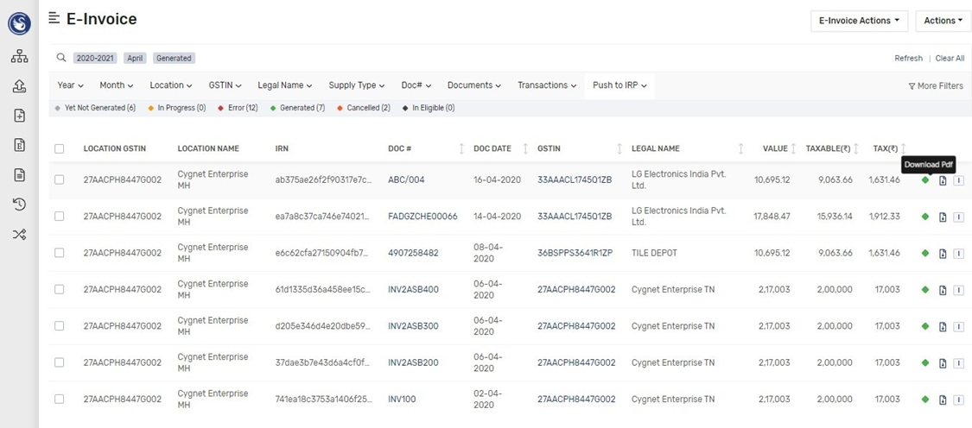Toggle the hamburger menu beside E-Invoice title

pyautogui.click(x=54, y=19)
